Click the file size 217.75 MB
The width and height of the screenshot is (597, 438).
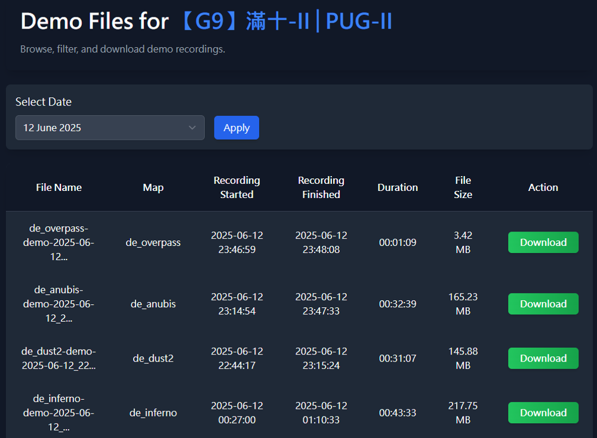click(463, 412)
